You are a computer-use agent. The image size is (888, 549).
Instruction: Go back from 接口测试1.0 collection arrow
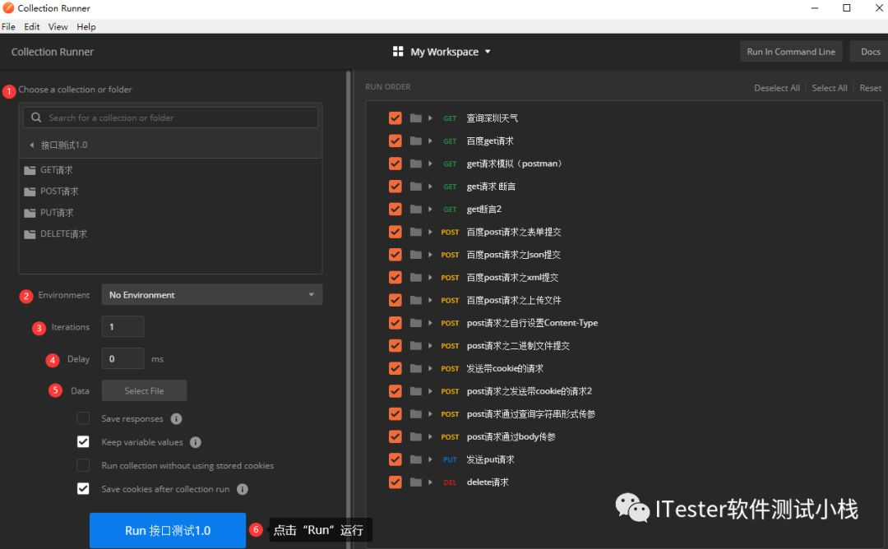coord(32,145)
